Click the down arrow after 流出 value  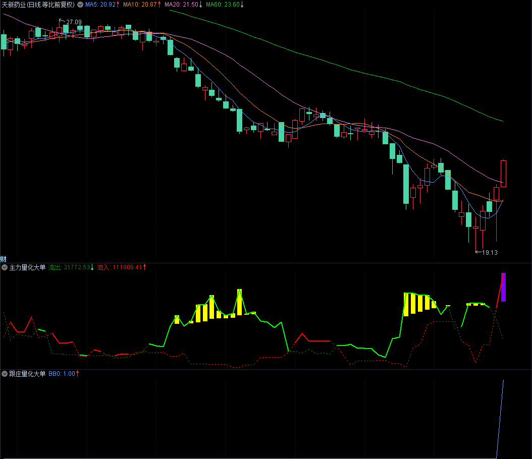(92, 267)
